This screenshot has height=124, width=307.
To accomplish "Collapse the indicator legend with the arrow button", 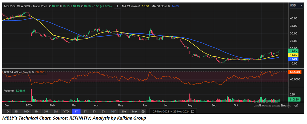I will [117, 6].
